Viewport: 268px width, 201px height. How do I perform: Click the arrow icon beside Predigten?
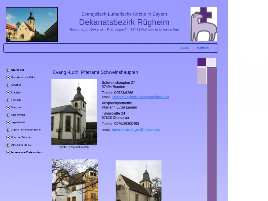pyautogui.click(x=8, y=92)
